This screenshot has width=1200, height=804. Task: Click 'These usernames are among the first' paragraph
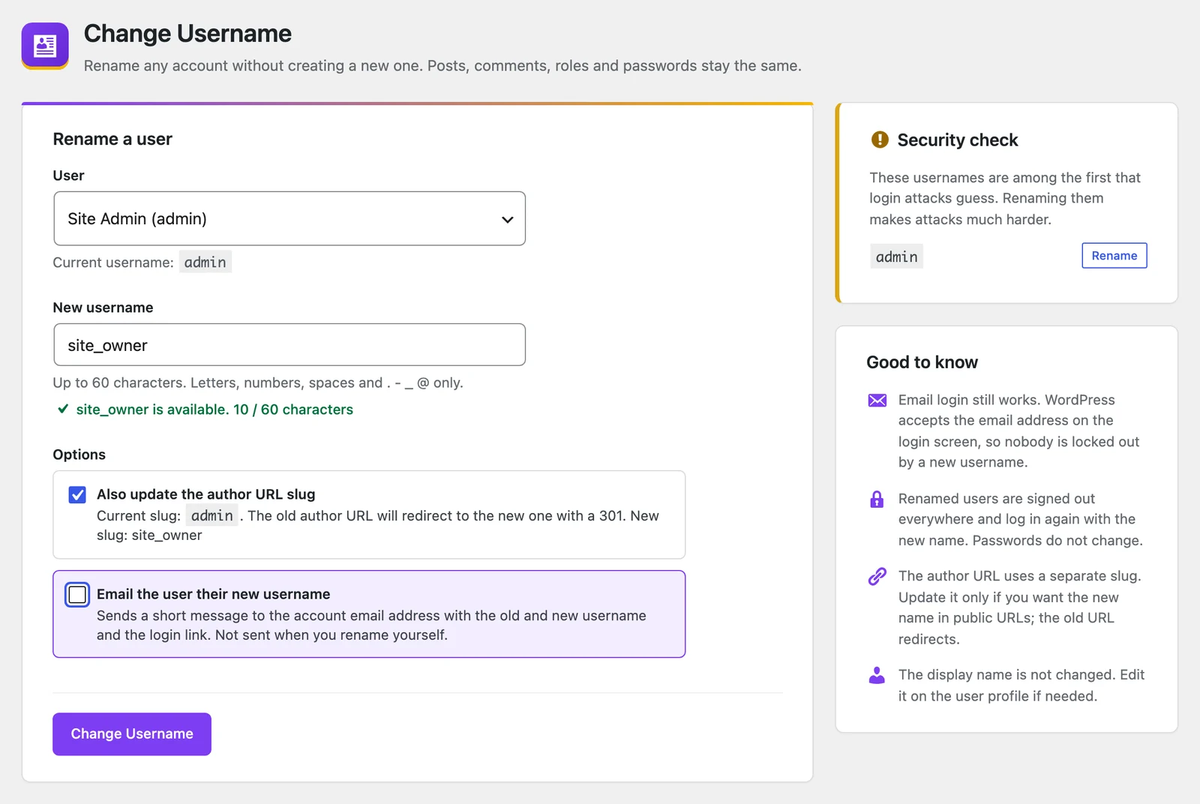(1005, 199)
